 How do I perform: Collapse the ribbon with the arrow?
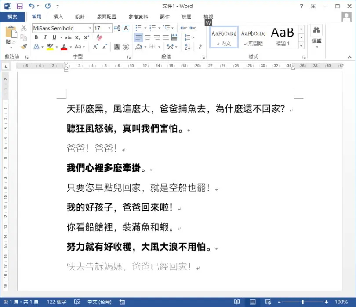click(x=350, y=57)
